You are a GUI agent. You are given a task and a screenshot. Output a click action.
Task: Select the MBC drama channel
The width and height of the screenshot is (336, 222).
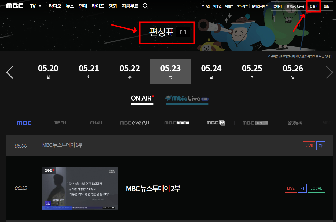177,123
